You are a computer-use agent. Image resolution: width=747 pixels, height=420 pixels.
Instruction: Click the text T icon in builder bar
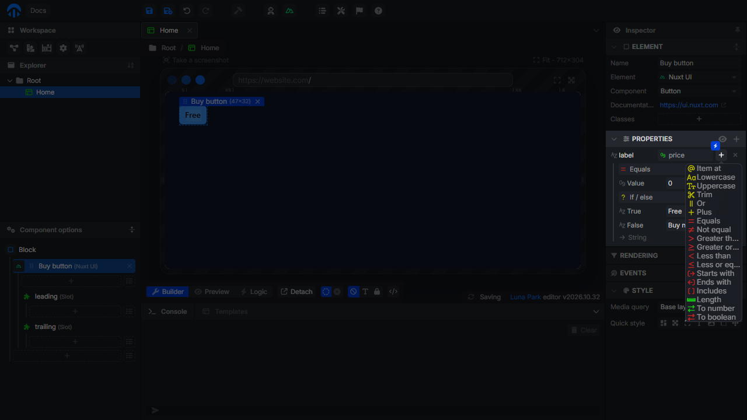point(365,292)
